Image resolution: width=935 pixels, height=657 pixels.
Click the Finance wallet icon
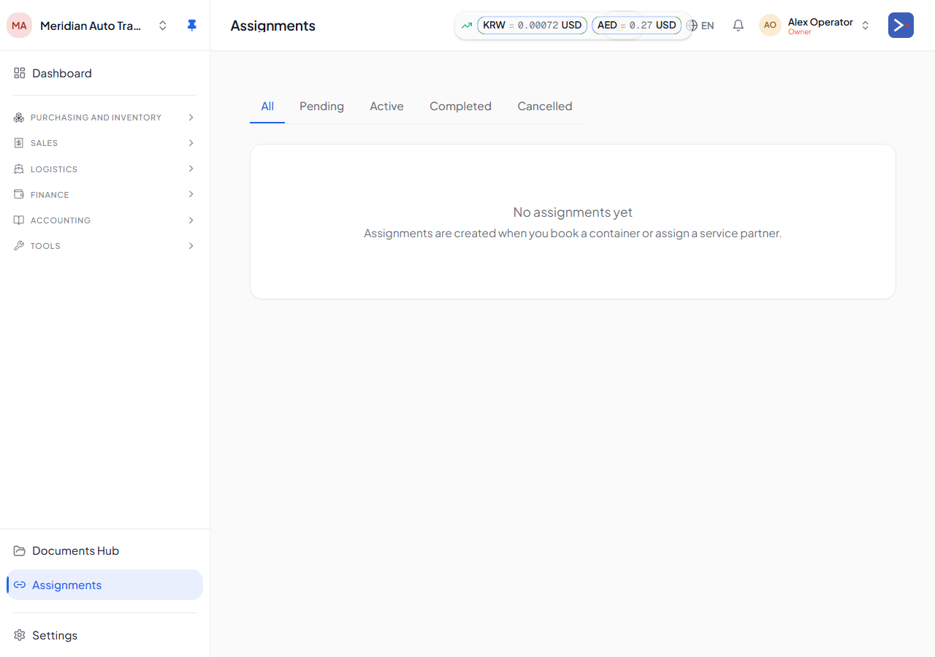(x=19, y=194)
